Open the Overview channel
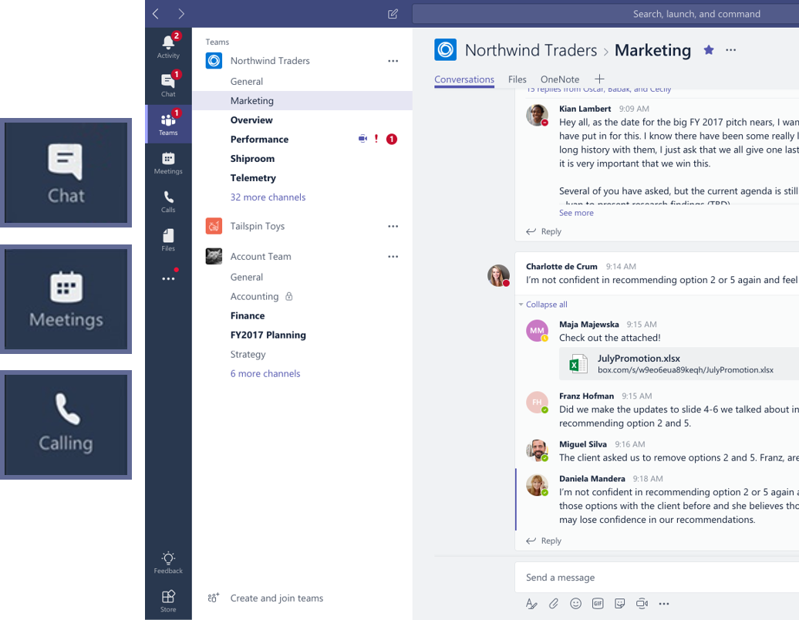The height and width of the screenshot is (620, 799). point(251,120)
